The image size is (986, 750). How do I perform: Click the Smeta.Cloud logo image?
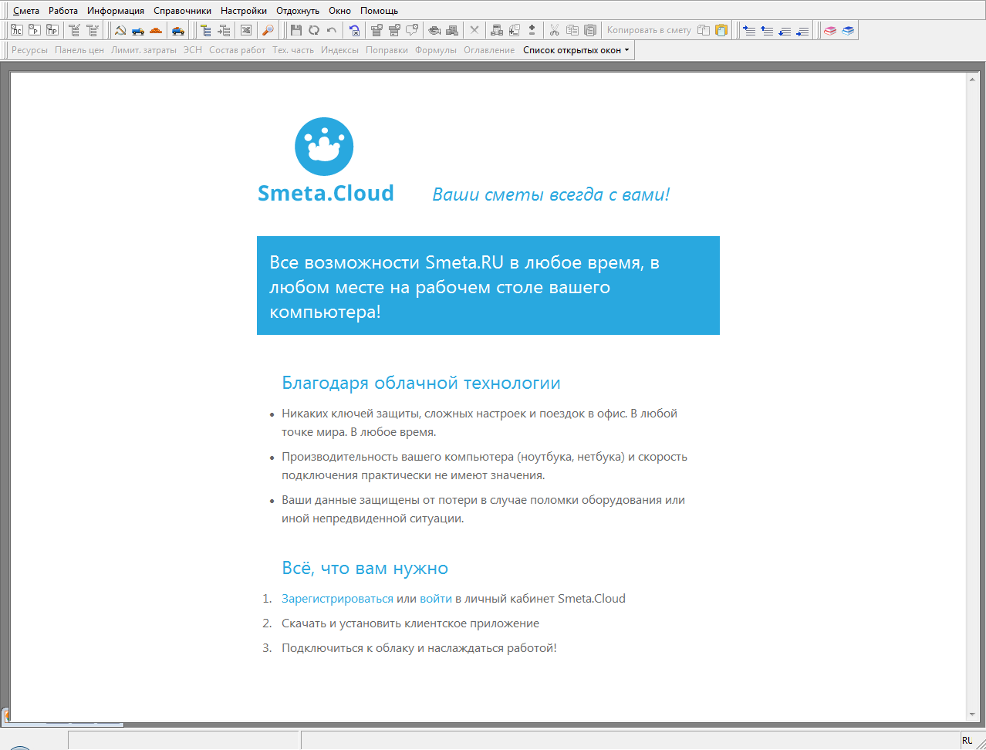click(x=324, y=147)
